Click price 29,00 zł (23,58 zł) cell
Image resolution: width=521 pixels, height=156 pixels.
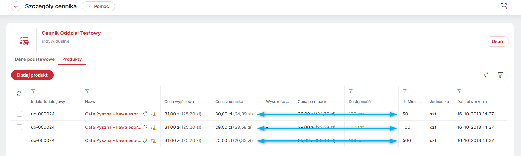pyautogui.click(x=234, y=127)
